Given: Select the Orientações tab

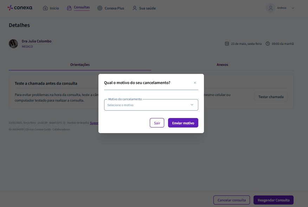Looking at the screenshot, I should [80, 64].
